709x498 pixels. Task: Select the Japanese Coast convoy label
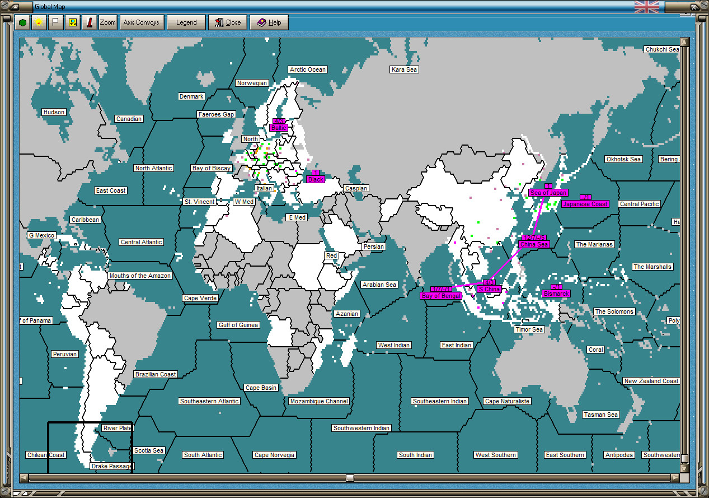pos(585,204)
